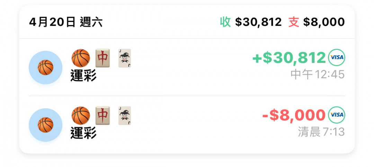
Task: Click basketball category icon of $8,000 expense
Action: point(45,125)
